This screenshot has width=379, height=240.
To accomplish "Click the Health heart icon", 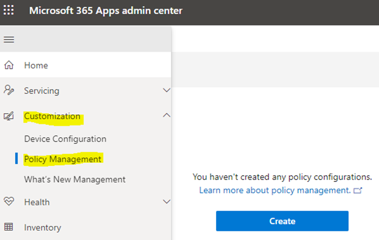I will pyautogui.click(x=9, y=202).
